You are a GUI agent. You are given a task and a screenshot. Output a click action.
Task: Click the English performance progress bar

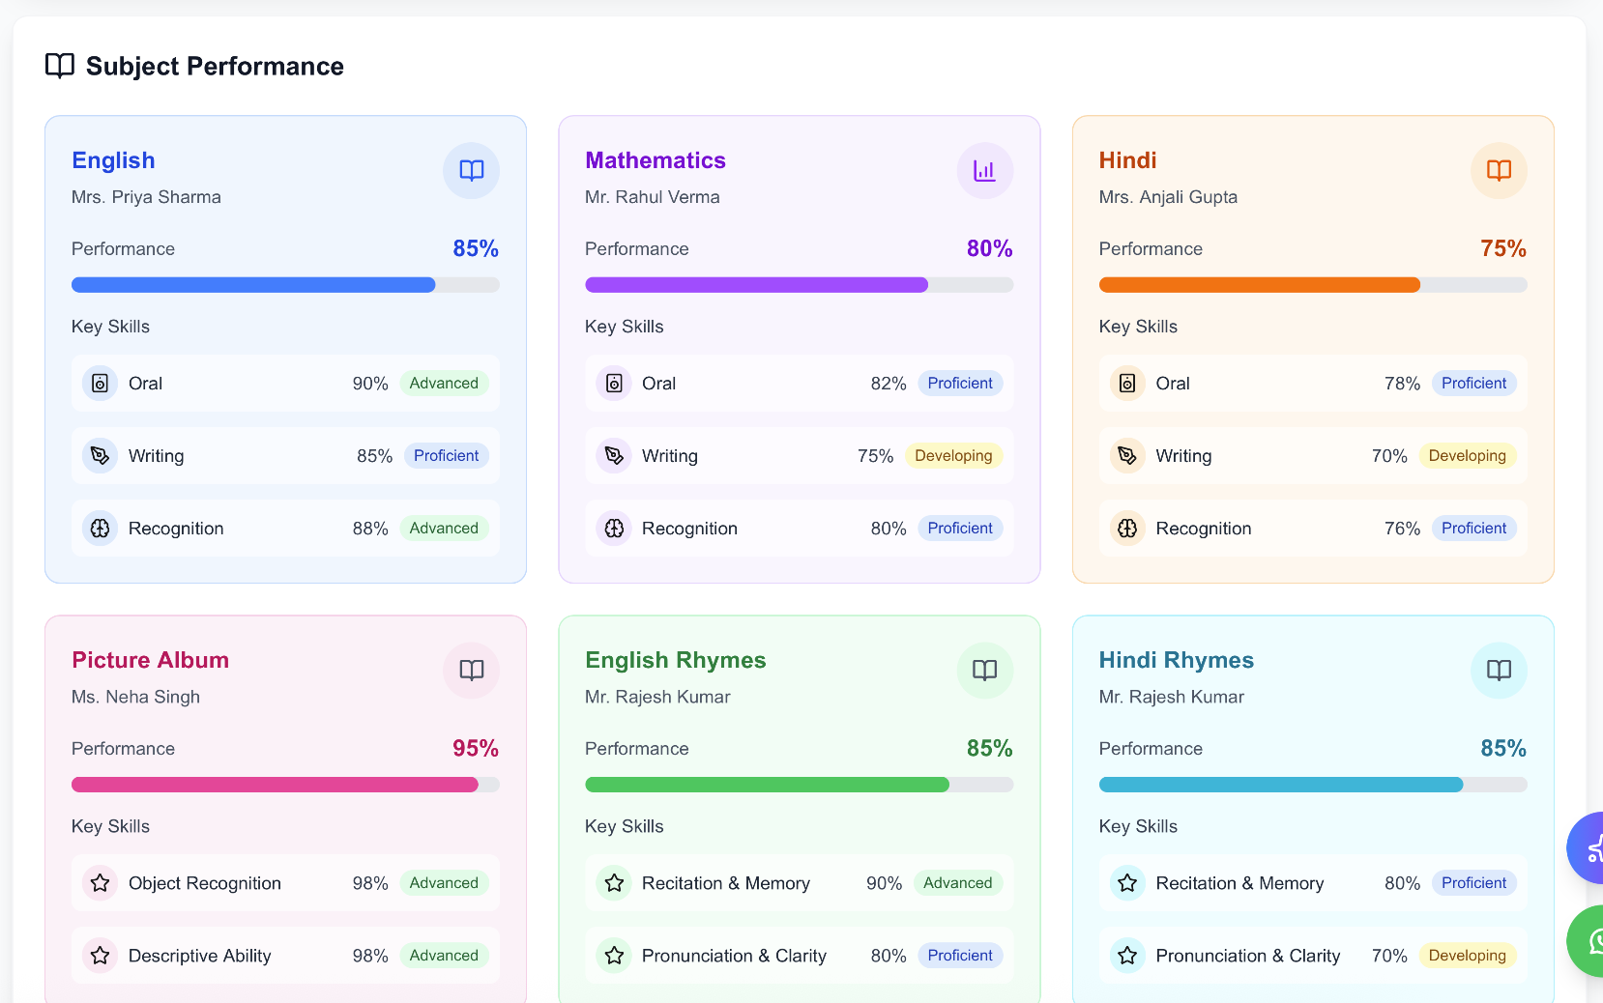[285, 285]
